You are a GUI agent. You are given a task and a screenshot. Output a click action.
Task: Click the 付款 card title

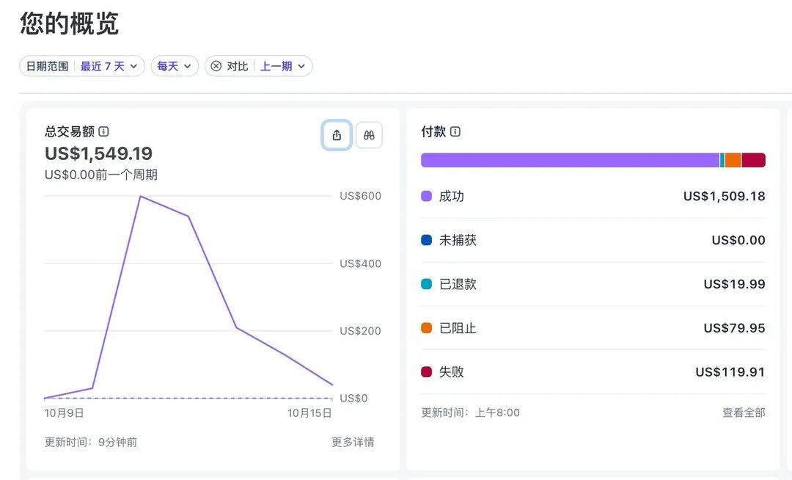click(x=433, y=131)
